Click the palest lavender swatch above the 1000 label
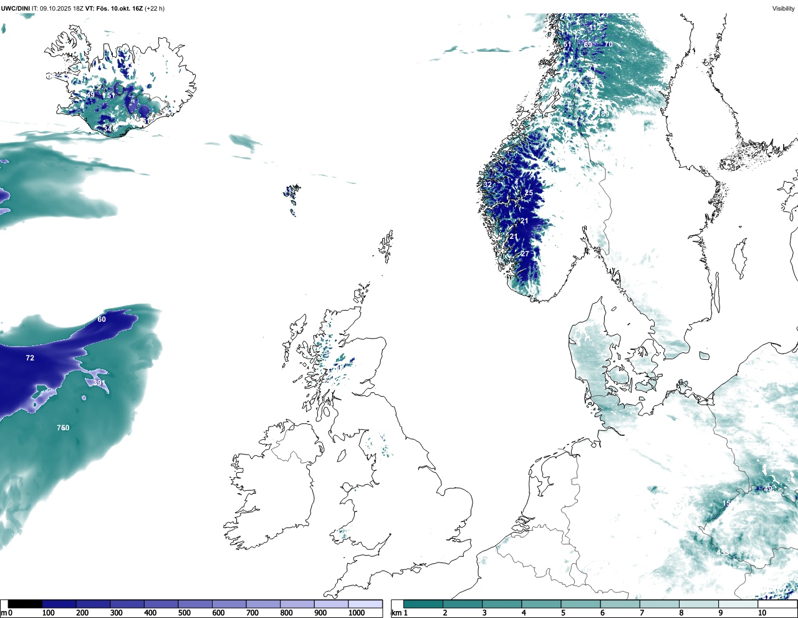798x618 pixels. (365, 604)
